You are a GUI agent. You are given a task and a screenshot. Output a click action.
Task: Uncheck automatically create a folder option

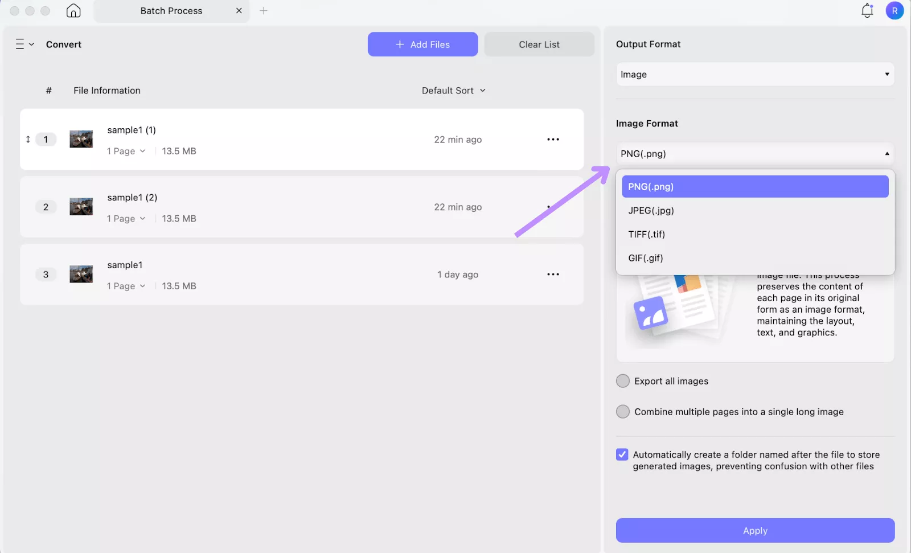click(x=622, y=454)
